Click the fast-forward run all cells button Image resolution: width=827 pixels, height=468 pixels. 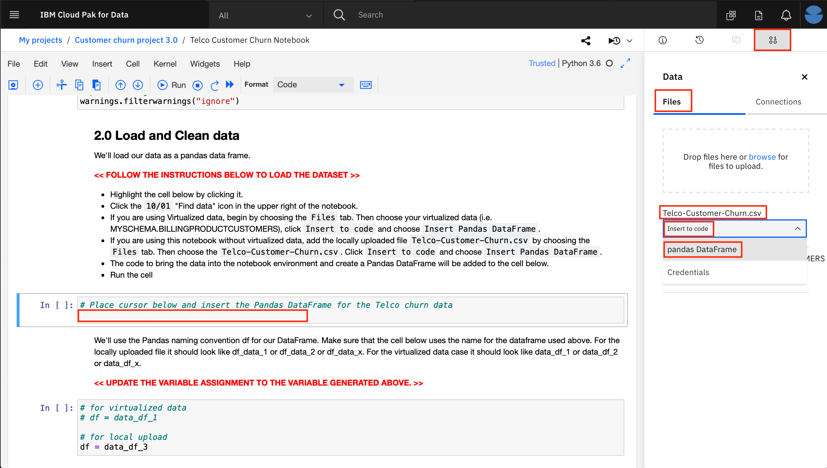click(229, 85)
